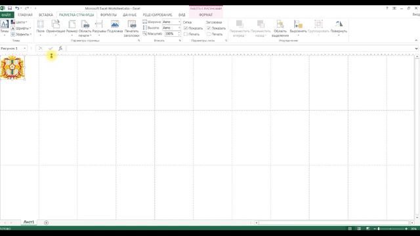Viewport: 420px width, 236px height.
Task: Toggle Сетка Печать (gridlines print) checkbox
Action: point(186,34)
